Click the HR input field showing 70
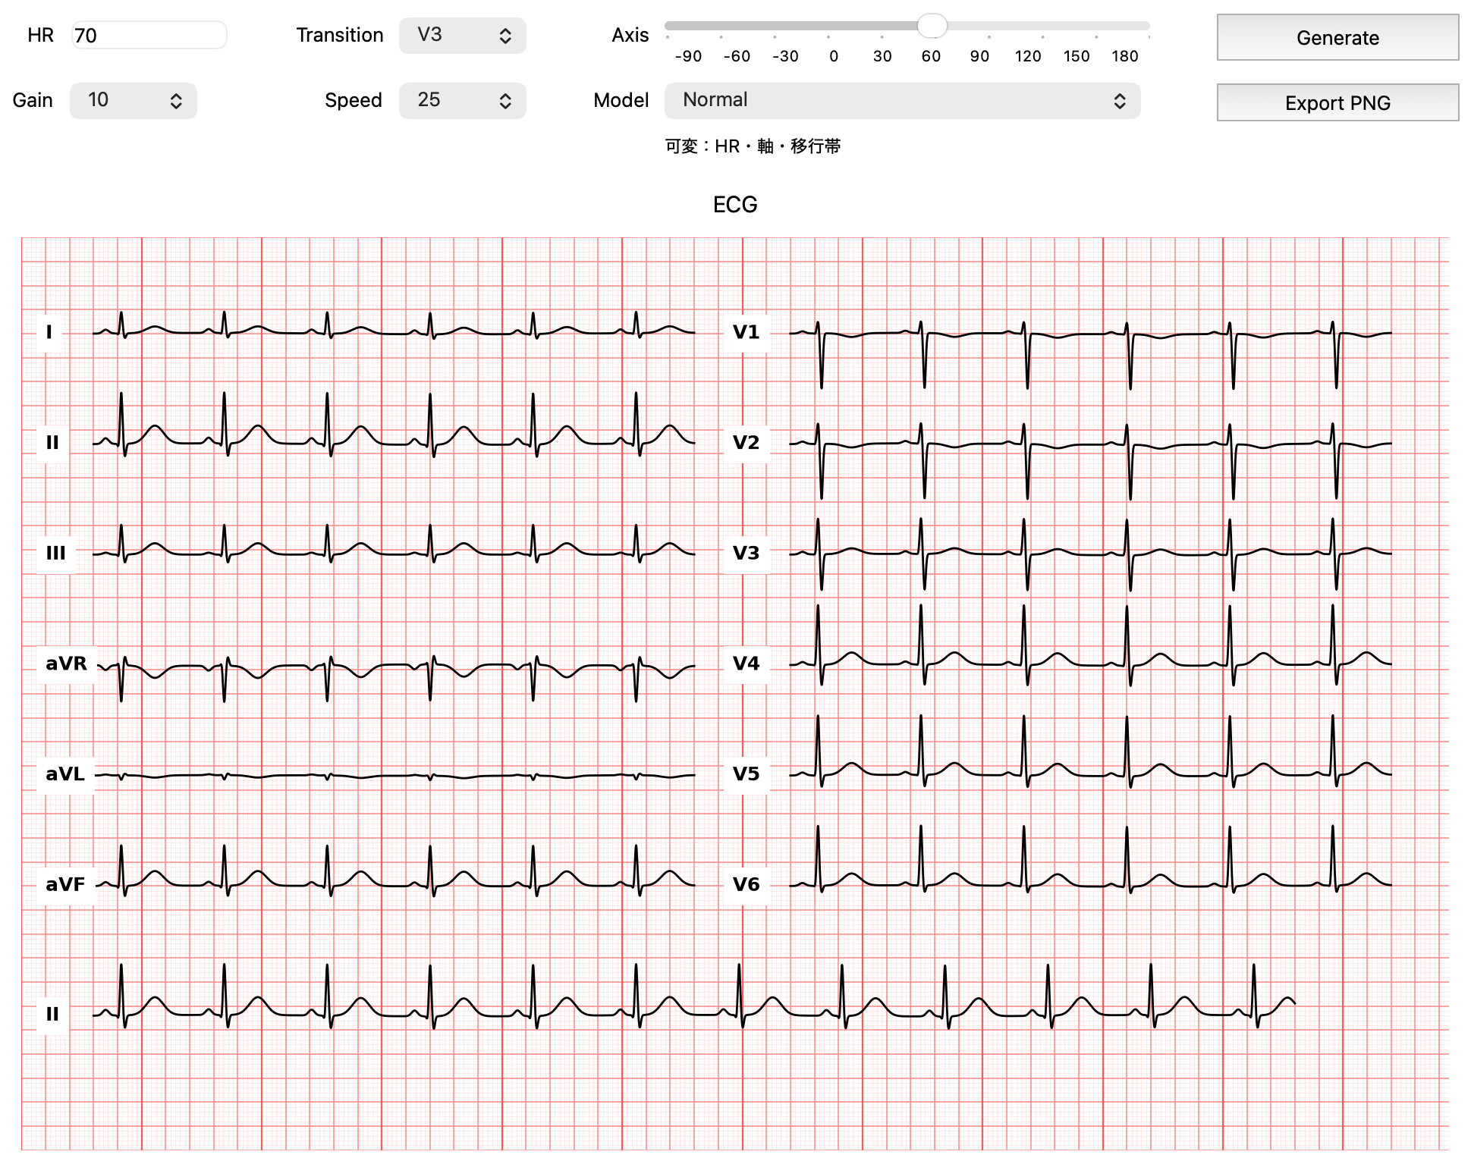1471x1161 pixels. 149,36
